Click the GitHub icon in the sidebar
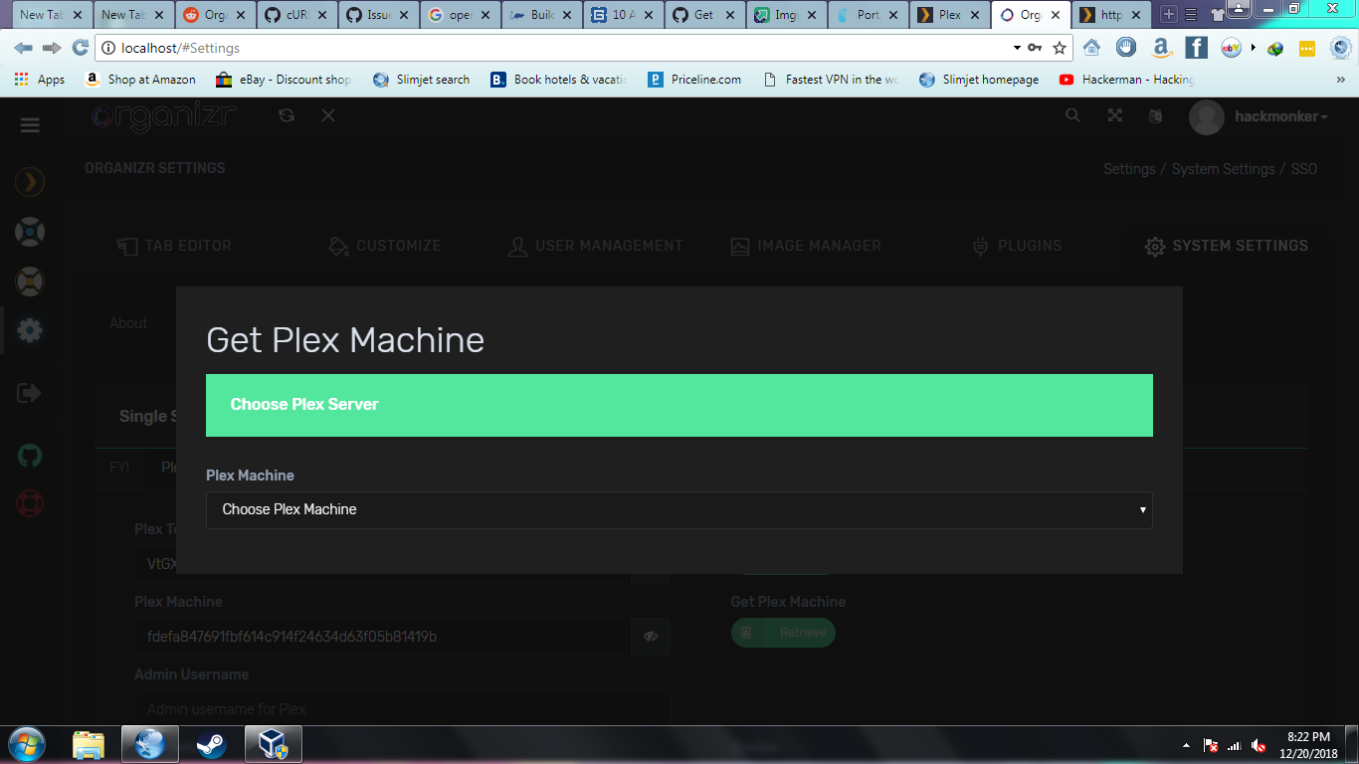 click(x=29, y=455)
